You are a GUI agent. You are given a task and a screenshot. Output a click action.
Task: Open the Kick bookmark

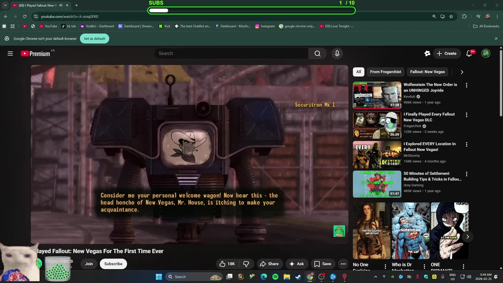pyautogui.click(x=165, y=26)
